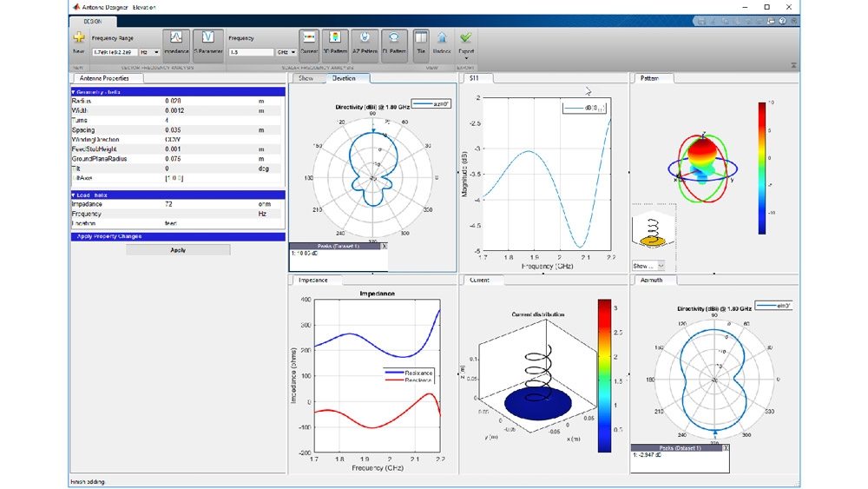Collapse the Geometry - helix section

[74, 91]
